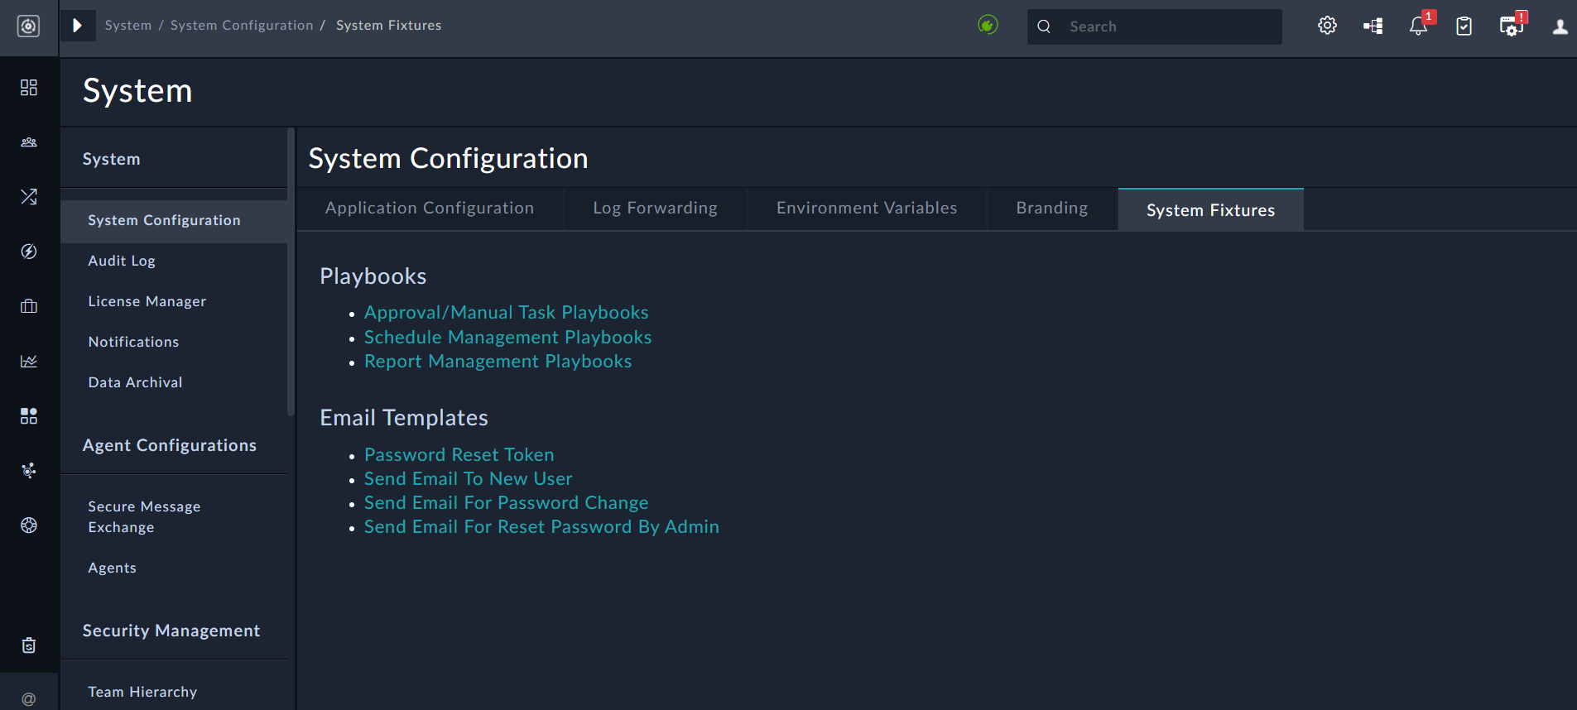Open the briefcase icon in sidebar

(29, 306)
